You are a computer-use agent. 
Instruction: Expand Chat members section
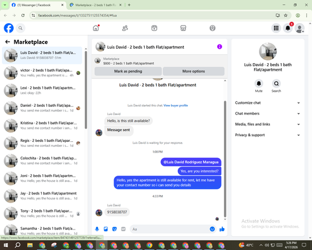point(268,114)
